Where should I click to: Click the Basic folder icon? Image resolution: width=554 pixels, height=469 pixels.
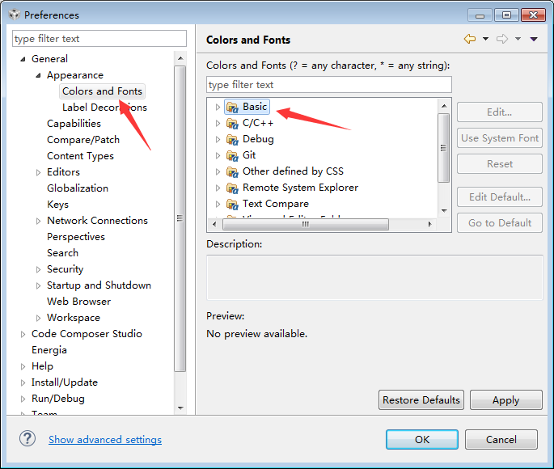pos(232,107)
